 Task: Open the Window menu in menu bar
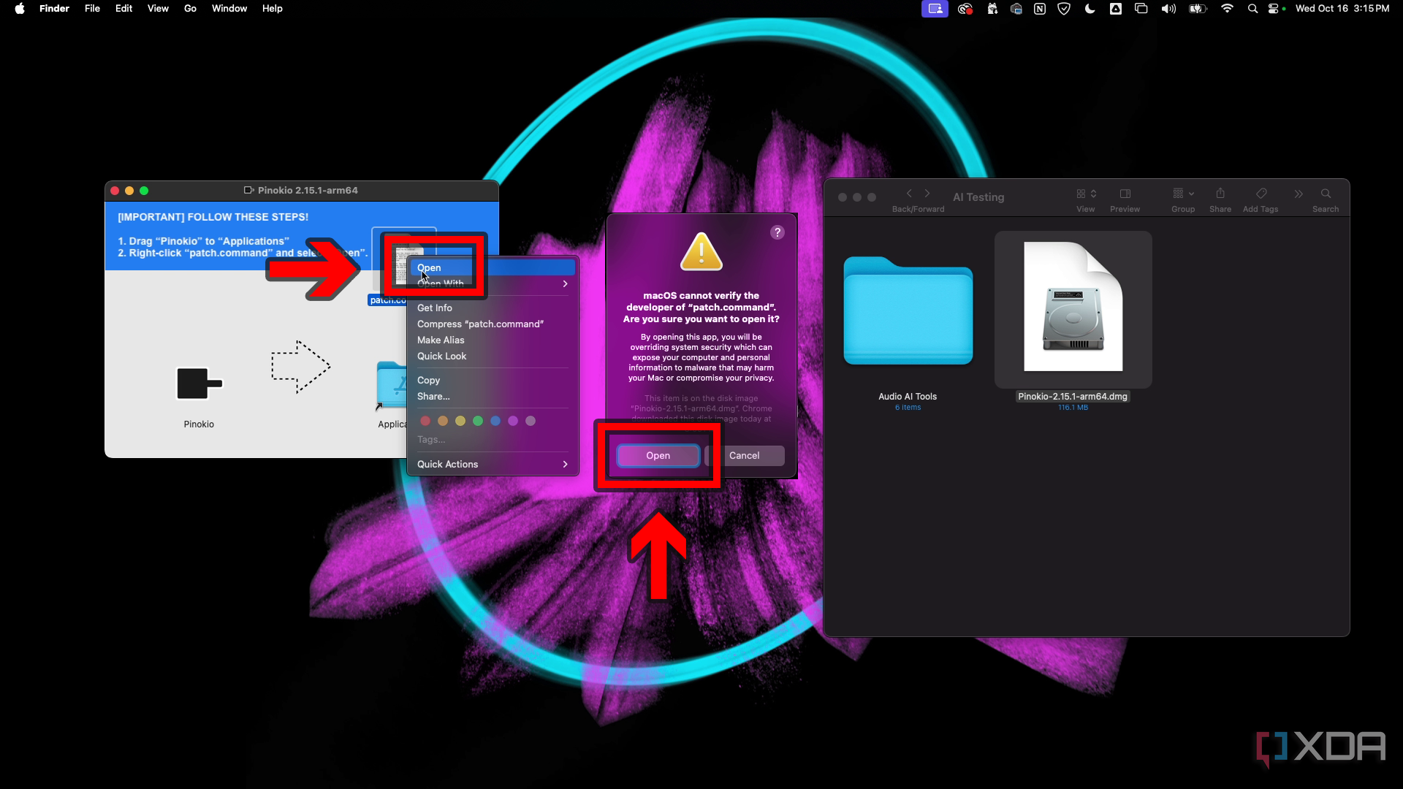click(229, 9)
